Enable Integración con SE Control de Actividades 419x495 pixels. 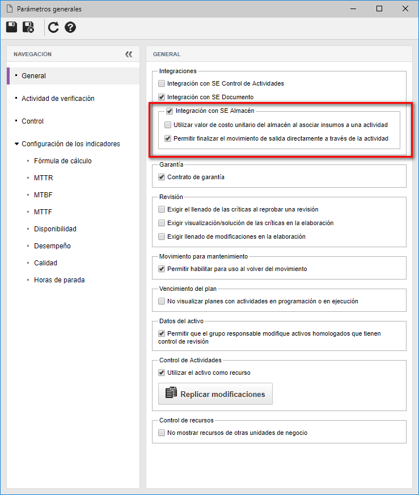(162, 83)
